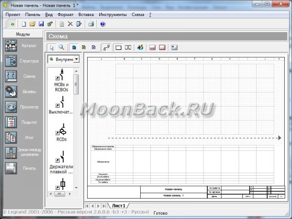Select the Держатели плавкой symbol
Image resolution: width=292 pixels, height=219 pixels.
click(x=61, y=163)
